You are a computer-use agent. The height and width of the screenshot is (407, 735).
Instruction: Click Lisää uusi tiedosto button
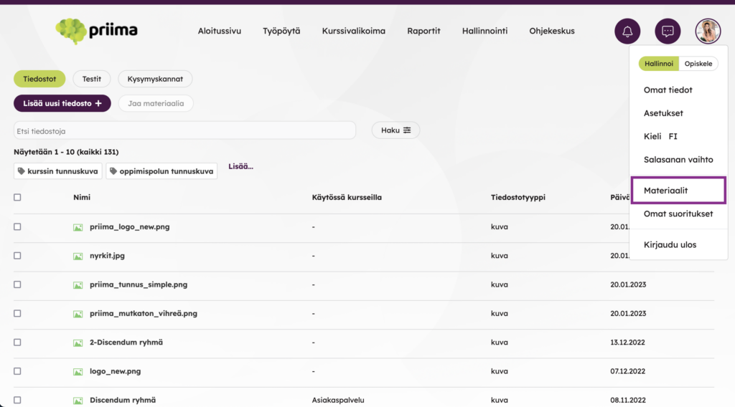[x=62, y=103]
